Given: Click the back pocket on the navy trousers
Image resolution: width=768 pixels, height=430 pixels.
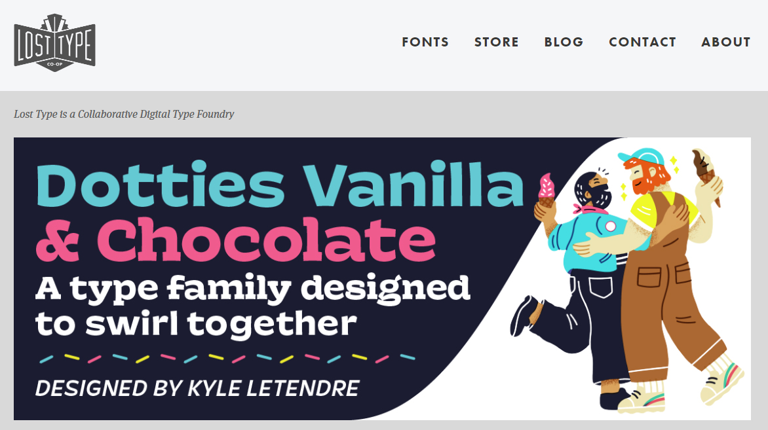Looking at the screenshot, I should 600,287.
